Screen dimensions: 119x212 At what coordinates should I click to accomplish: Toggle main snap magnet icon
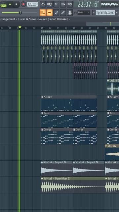[75, 13]
